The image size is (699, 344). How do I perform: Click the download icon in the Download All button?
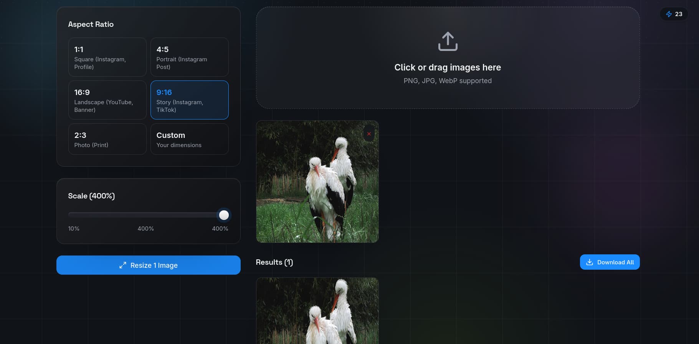(590, 262)
